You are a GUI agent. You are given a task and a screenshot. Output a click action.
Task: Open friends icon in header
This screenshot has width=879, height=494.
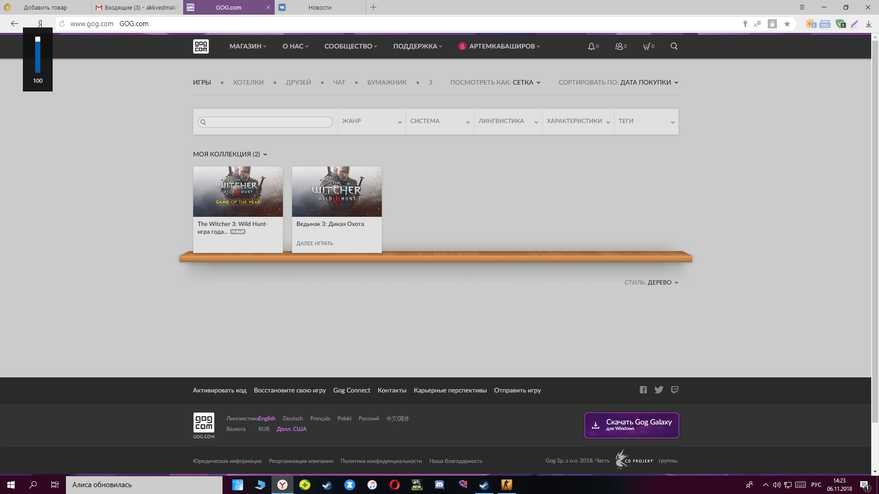pyautogui.click(x=621, y=46)
